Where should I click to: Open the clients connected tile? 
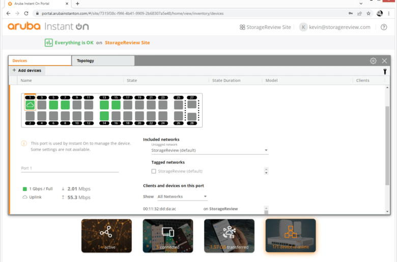click(168, 236)
